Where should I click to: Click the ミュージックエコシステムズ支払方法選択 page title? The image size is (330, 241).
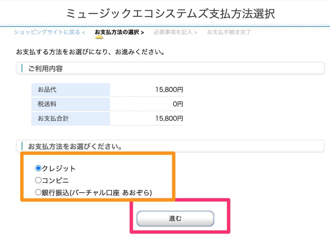click(170, 13)
